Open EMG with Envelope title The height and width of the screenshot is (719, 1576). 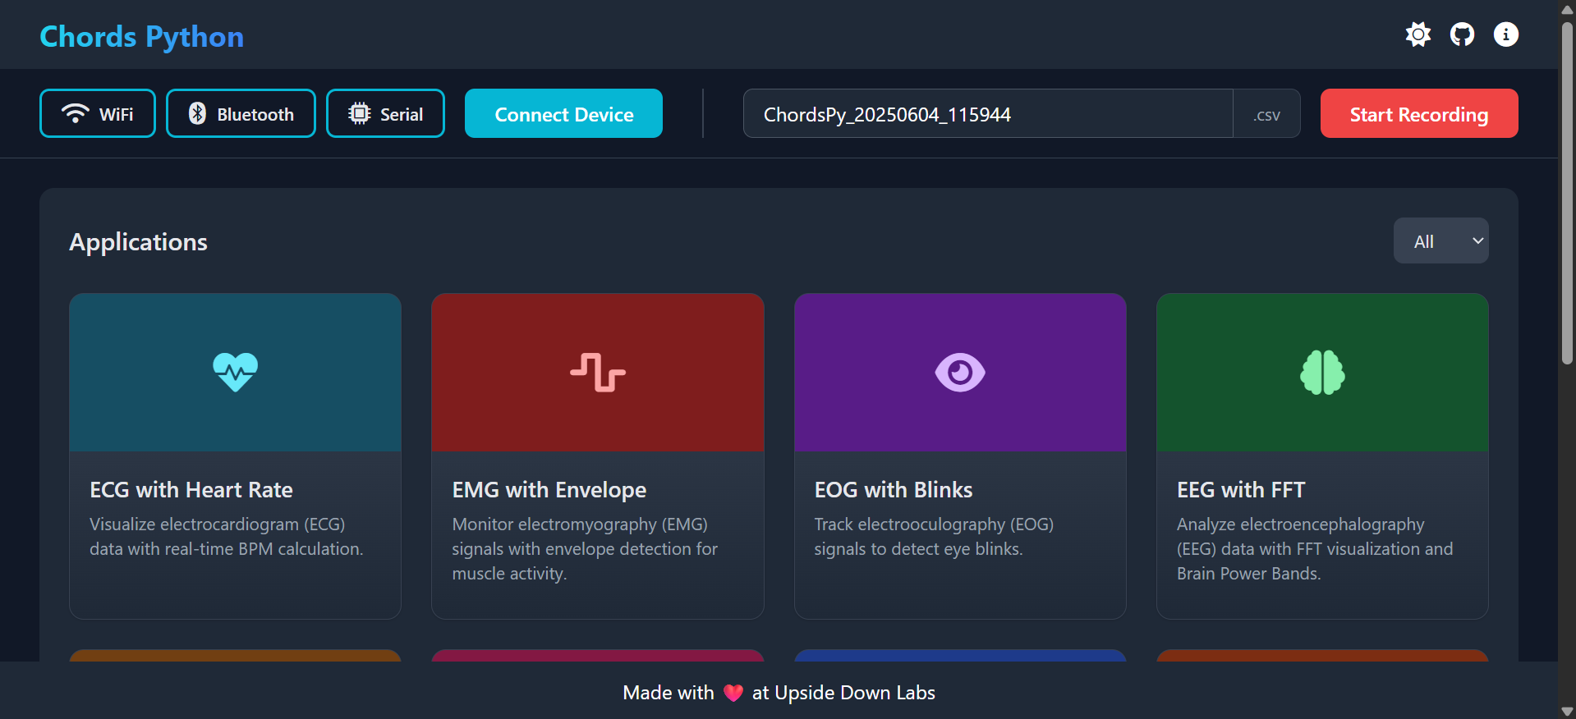[x=549, y=490]
